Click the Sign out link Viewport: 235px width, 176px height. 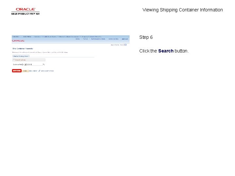coord(125,39)
